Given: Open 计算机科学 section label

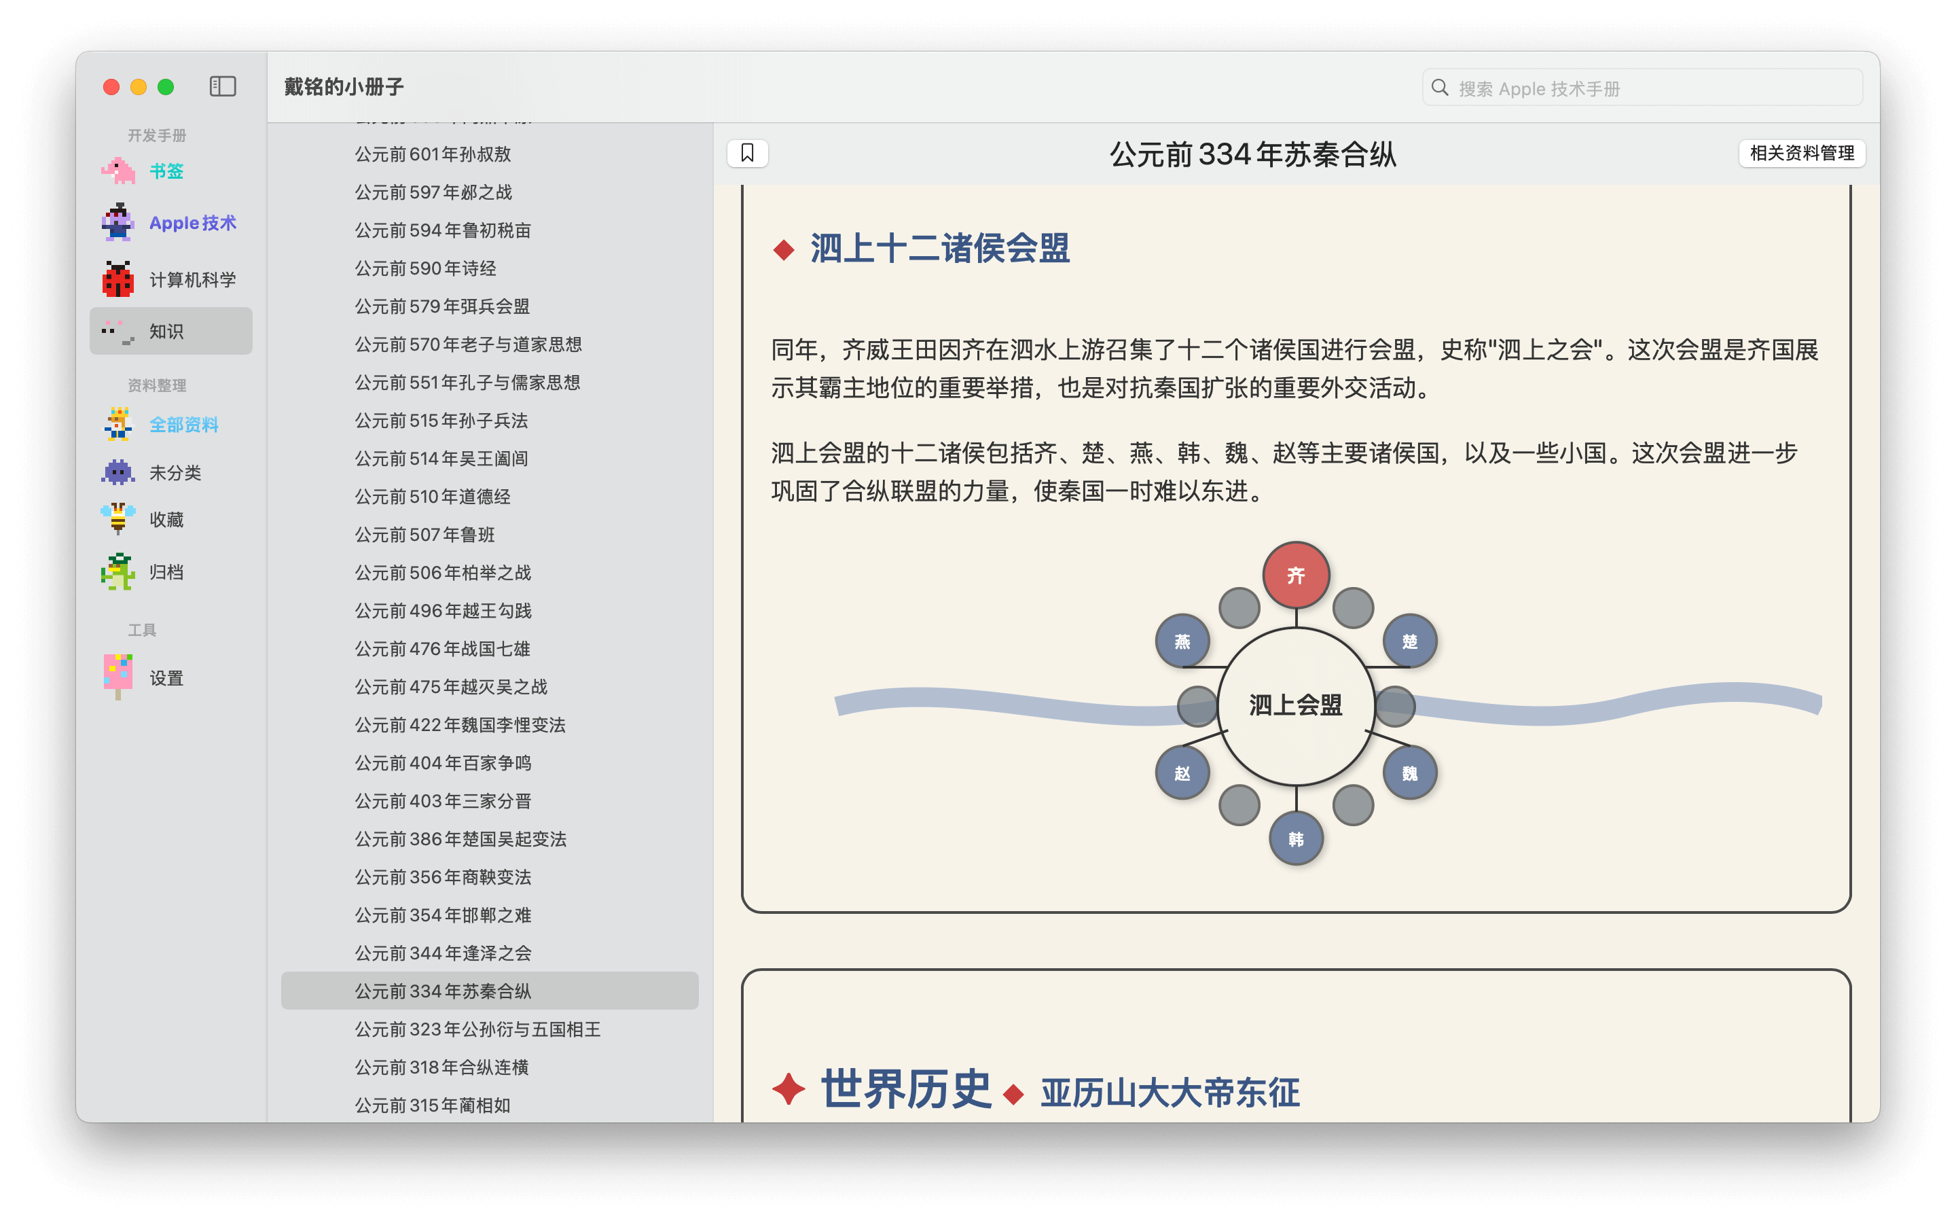Looking at the screenshot, I should pos(192,279).
